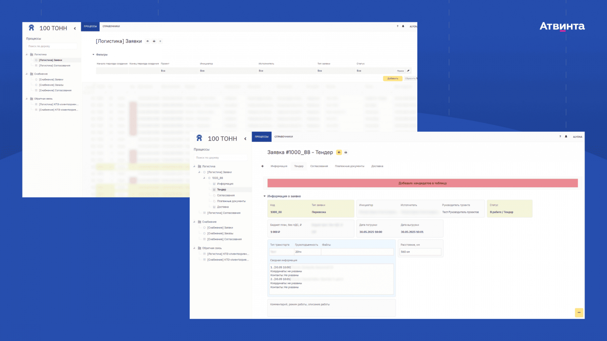Collapse the Фильтры section in the back window
The image size is (607, 341).
point(93,55)
